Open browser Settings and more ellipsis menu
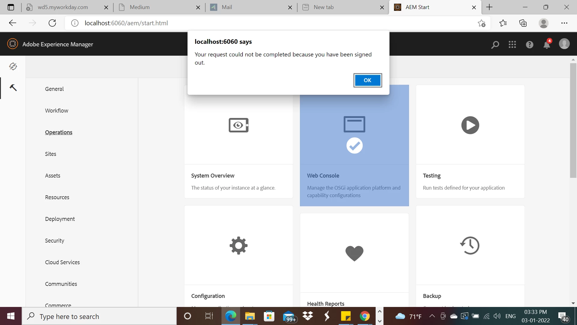 click(564, 23)
